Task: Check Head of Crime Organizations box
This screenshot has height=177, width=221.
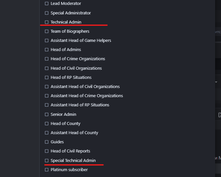Action: pos(46,59)
